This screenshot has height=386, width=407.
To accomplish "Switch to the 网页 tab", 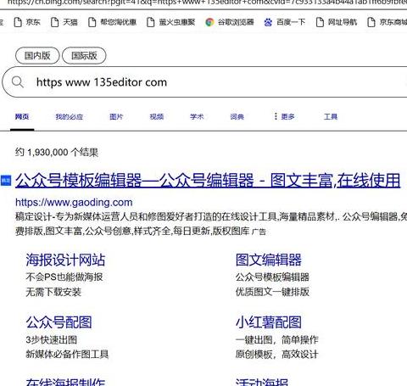I will click(22, 116).
